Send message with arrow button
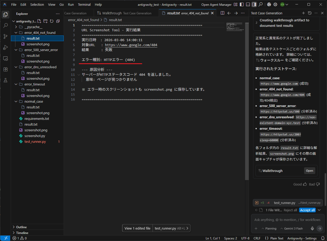 tap(320, 228)
